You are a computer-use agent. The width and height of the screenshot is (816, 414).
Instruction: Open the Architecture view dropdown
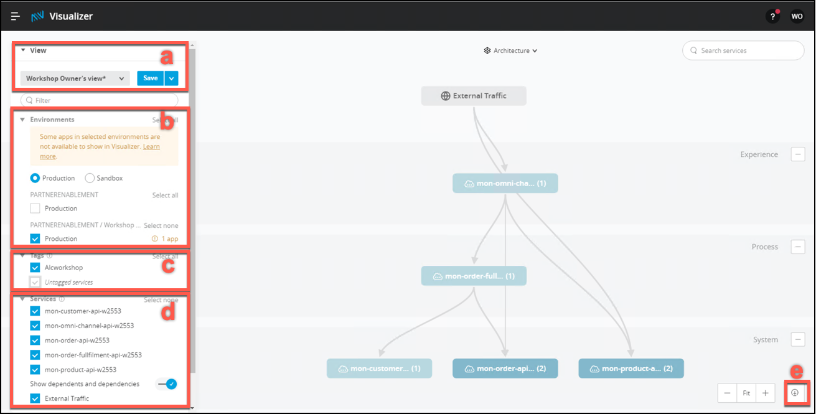pos(510,50)
